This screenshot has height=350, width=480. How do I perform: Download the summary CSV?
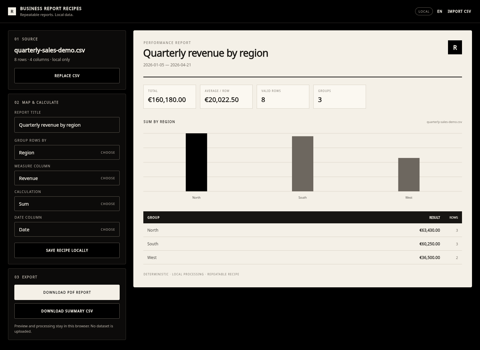click(x=67, y=311)
